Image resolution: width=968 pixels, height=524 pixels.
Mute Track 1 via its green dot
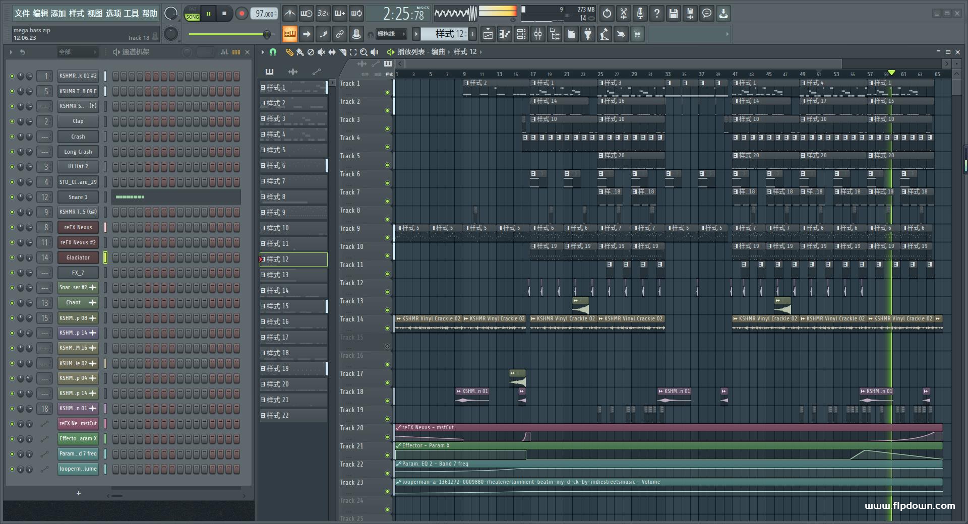(387, 92)
